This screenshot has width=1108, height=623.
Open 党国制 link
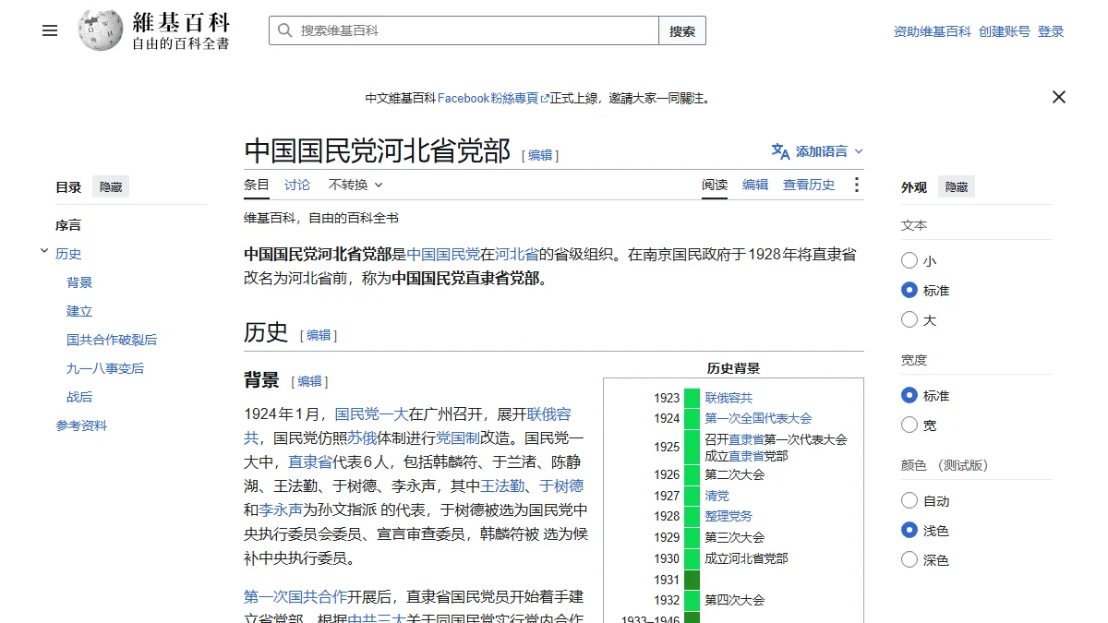click(x=458, y=438)
